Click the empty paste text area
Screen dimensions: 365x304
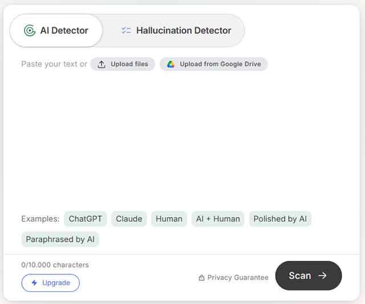pyautogui.click(x=181, y=140)
